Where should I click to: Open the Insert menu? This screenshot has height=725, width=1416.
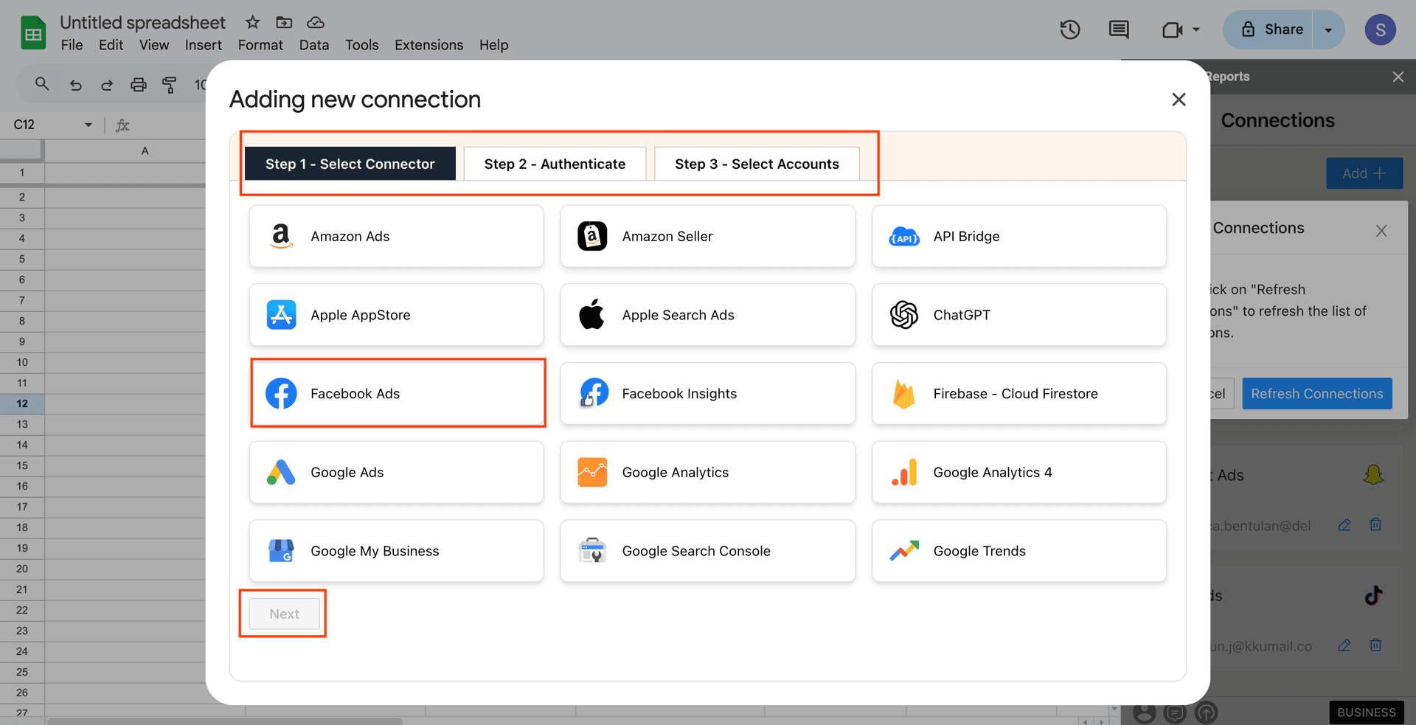[204, 45]
